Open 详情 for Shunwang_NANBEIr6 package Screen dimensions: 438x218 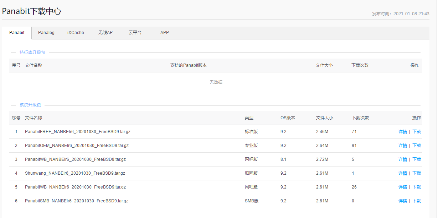point(403,173)
